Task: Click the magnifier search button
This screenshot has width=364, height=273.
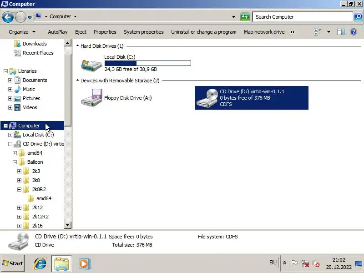Action: pyautogui.click(x=358, y=17)
